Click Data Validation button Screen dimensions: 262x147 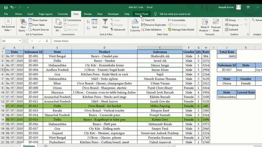(x=151, y=29)
